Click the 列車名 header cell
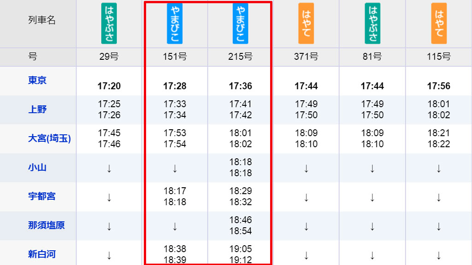The height and width of the screenshot is (265, 472). point(38,24)
